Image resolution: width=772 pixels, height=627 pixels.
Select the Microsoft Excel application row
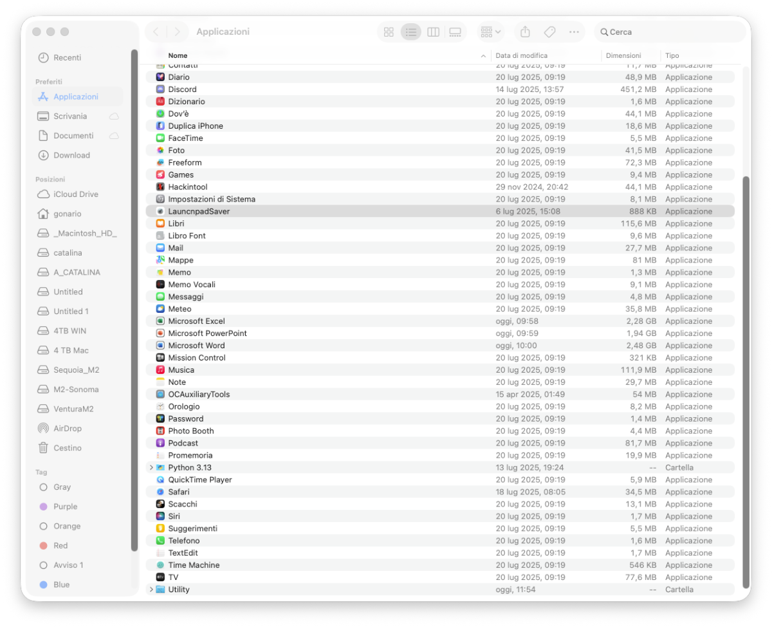coord(440,321)
